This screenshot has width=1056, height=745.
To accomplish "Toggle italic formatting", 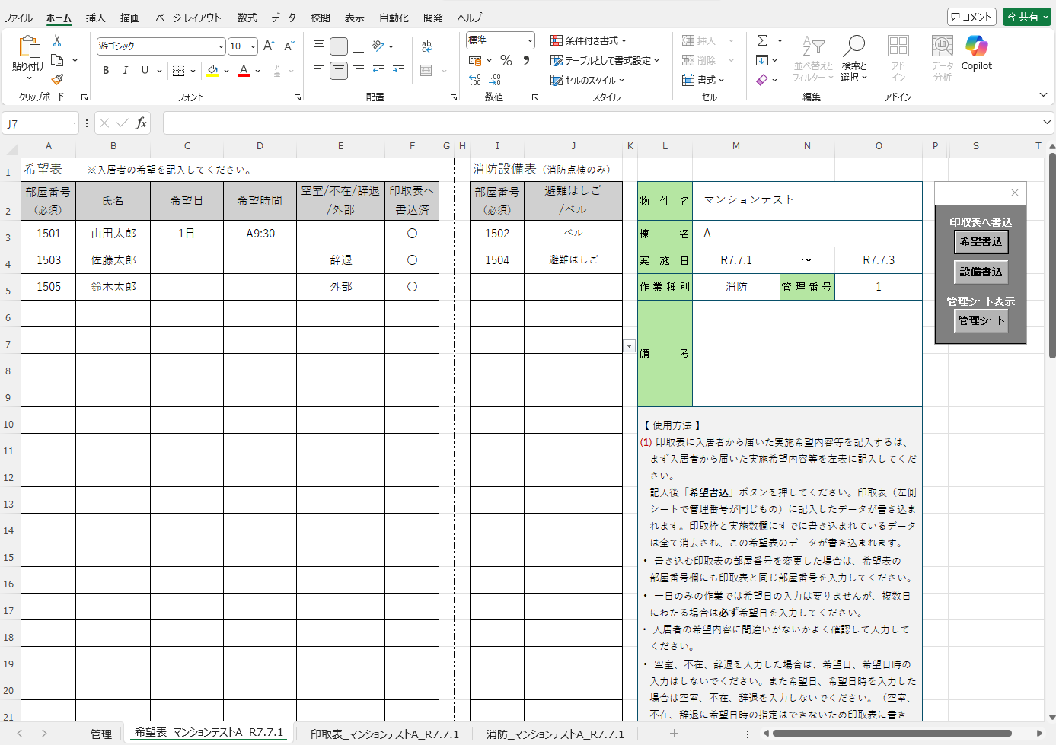I will 125,71.
